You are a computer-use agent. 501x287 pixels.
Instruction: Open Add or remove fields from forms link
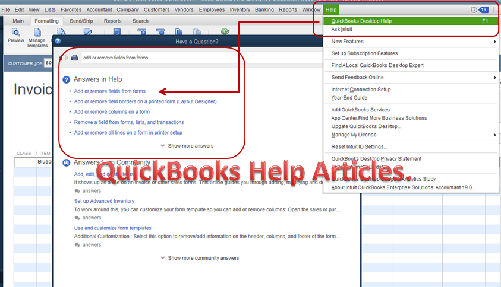point(109,91)
